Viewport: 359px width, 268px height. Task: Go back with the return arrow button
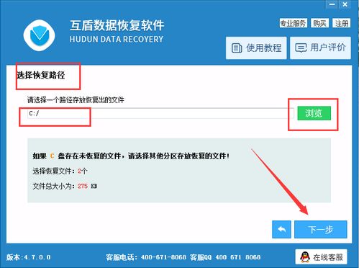pos(281,230)
